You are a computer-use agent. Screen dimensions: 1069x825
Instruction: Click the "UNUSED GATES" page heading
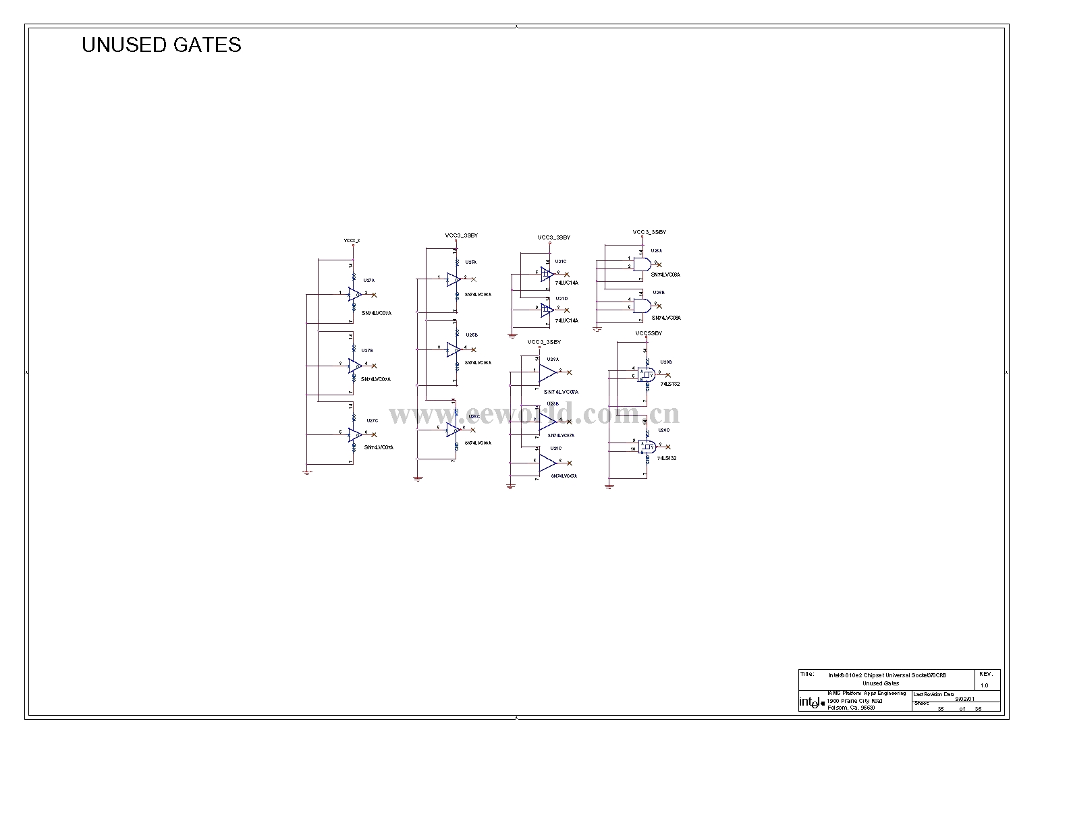(x=161, y=45)
